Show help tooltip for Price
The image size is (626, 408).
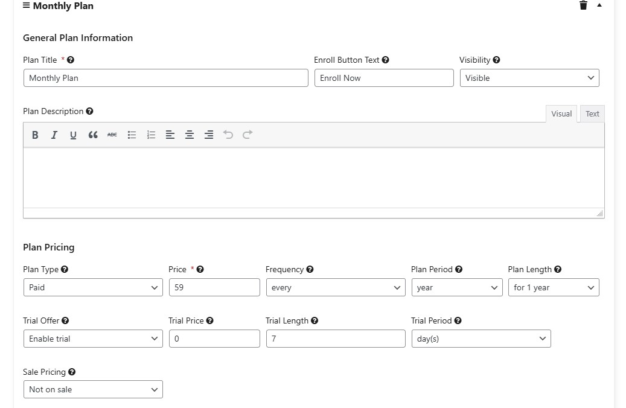pyautogui.click(x=200, y=269)
